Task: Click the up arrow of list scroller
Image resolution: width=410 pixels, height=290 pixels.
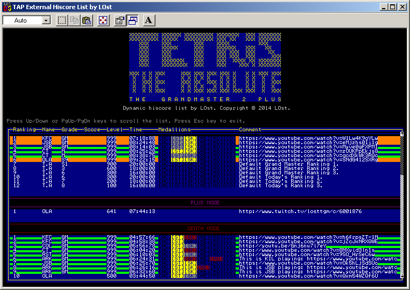Action: tap(402, 134)
